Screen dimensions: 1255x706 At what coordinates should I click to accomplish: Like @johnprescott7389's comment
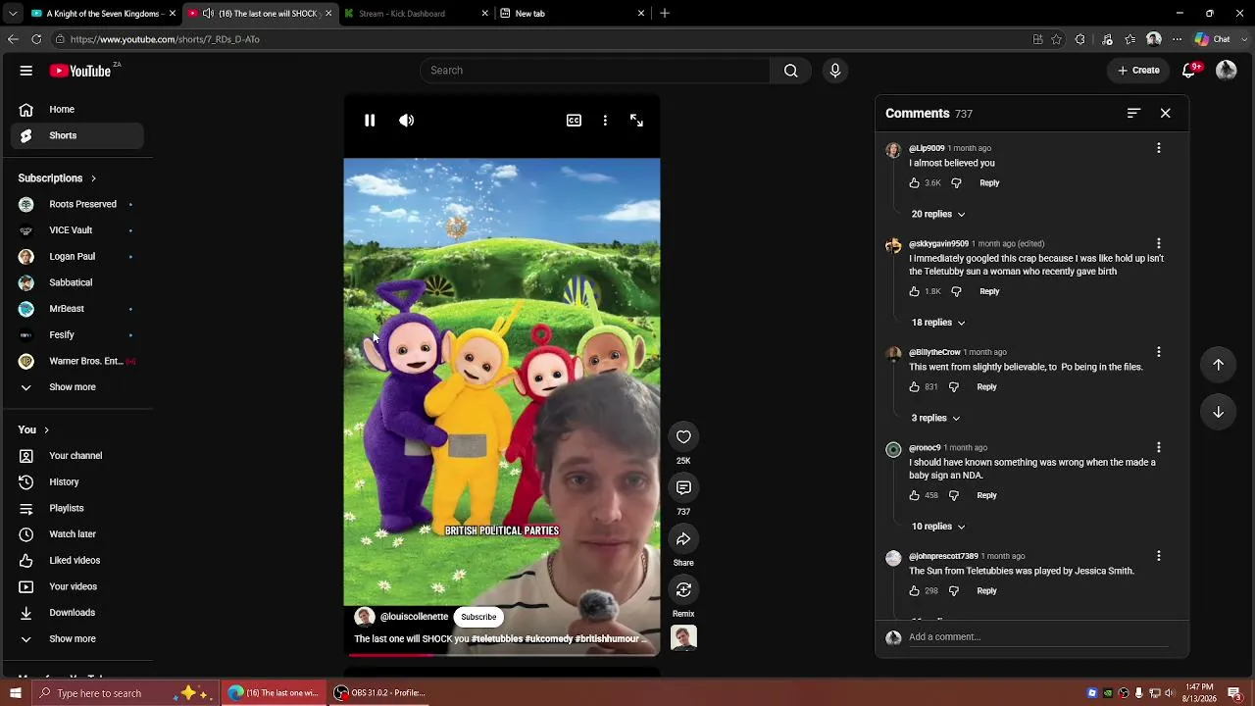(x=915, y=591)
